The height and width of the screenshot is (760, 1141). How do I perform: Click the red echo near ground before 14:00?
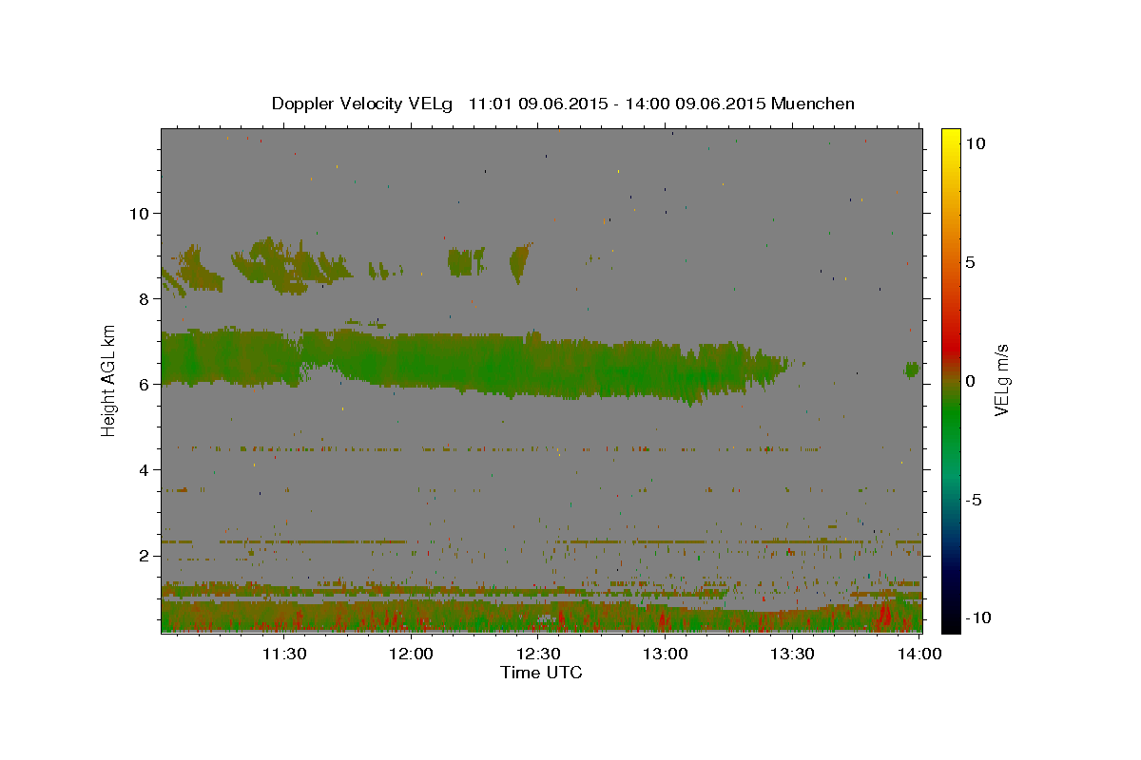[885, 614]
